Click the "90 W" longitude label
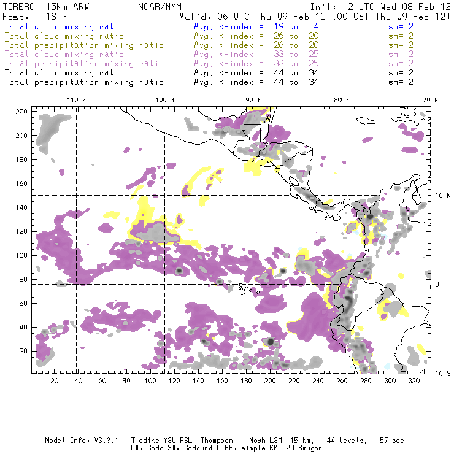The width and height of the screenshot is (454, 454). (253, 100)
